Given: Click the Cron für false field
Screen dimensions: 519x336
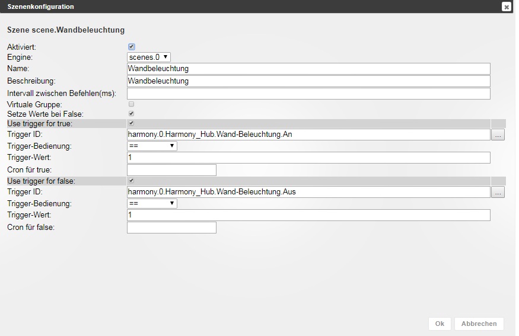Looking at the screenshot, I should (x=171, y=228).
